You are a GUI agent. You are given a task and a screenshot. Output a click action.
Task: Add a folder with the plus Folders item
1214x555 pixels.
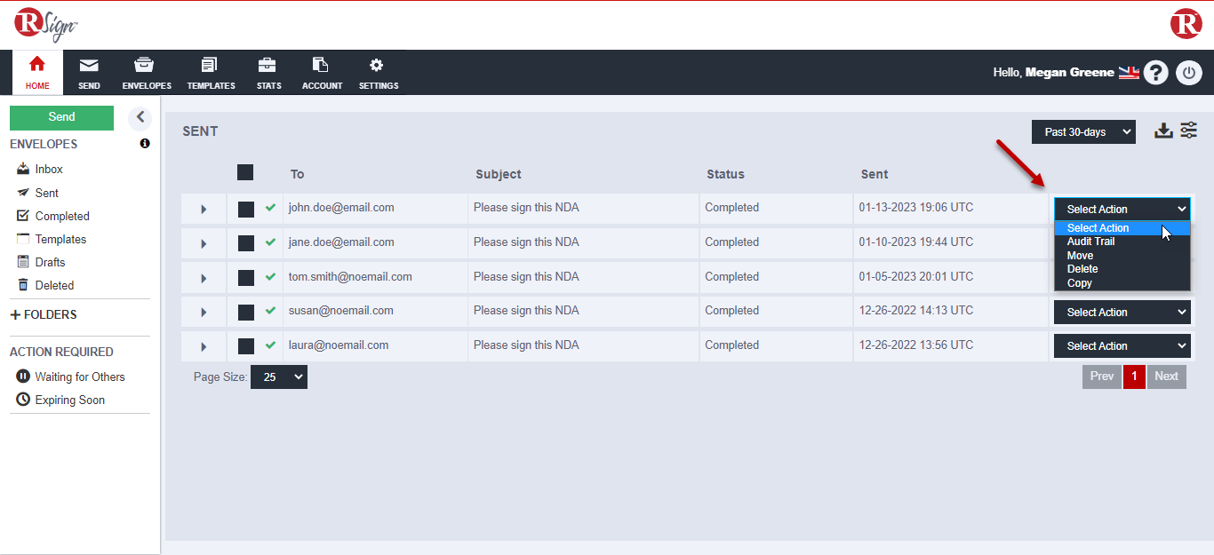click(x=44, y=314)
